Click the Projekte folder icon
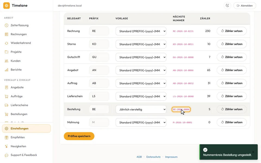The width and height of the screenshot is (261, 163). coord(7,52)
